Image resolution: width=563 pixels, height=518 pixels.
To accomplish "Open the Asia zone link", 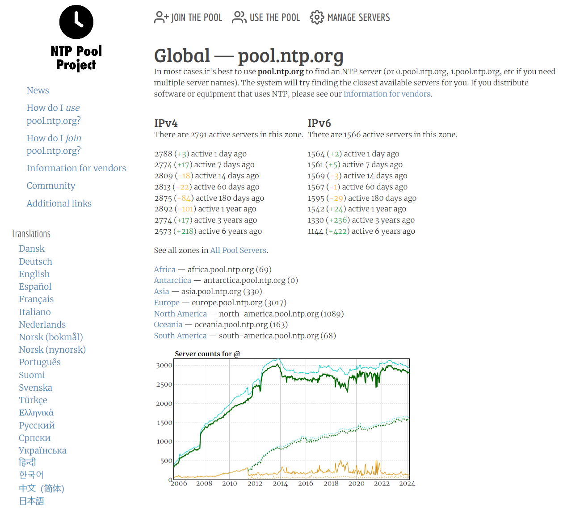I will 161,291.
